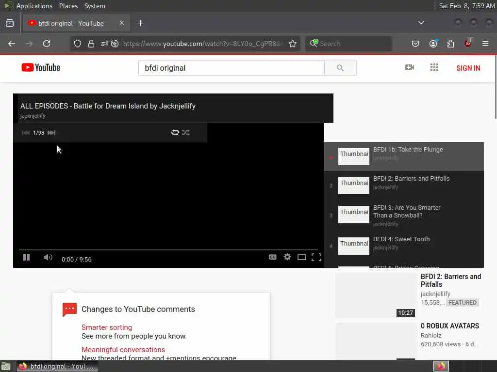Image resolution: width=497 pixels, height=372 pixels.
Task: Close the bfdi original YouTube tab
Action: (x=122, y=23)
